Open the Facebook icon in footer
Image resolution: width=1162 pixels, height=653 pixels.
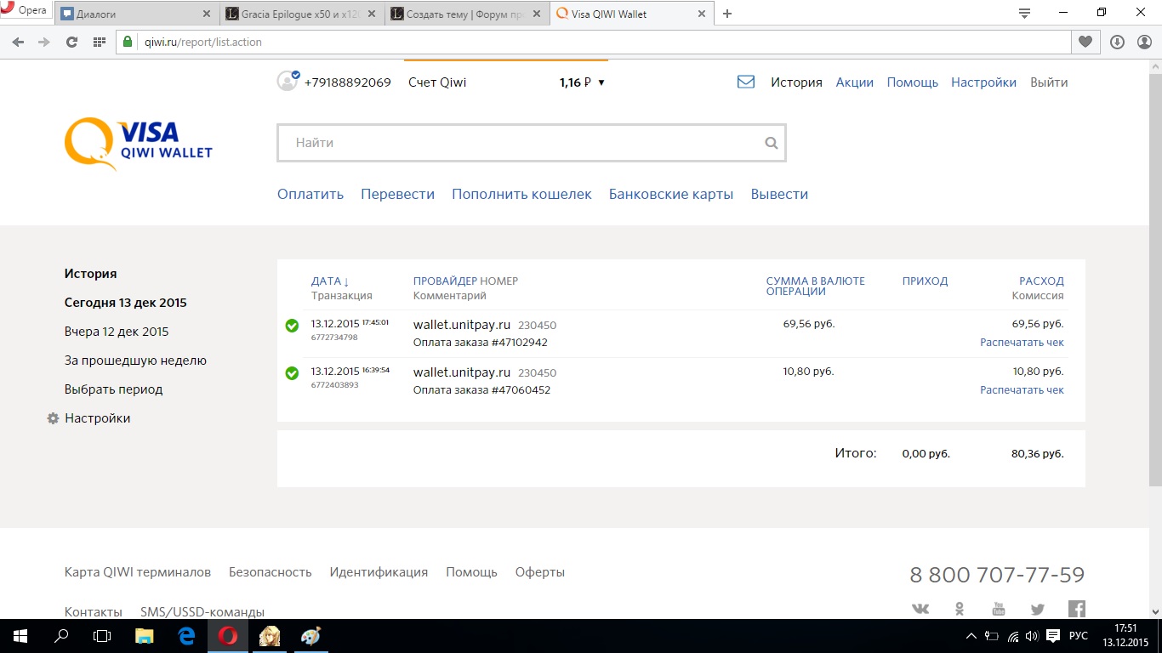(1077, 609)
